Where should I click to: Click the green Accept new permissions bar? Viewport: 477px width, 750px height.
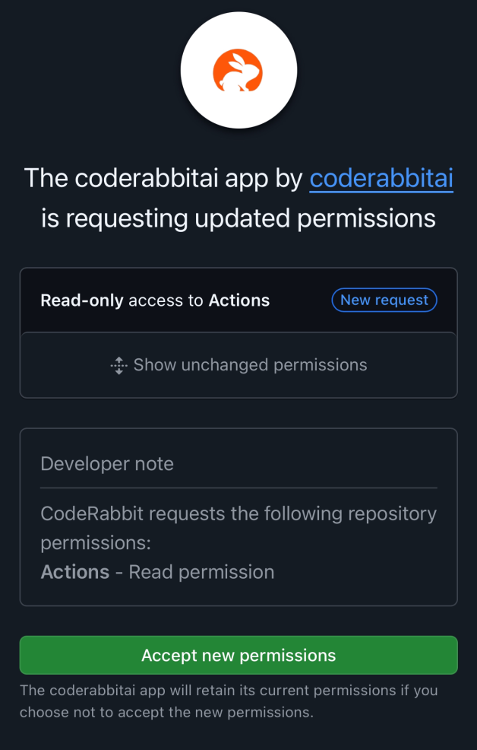tap(238, 655)
